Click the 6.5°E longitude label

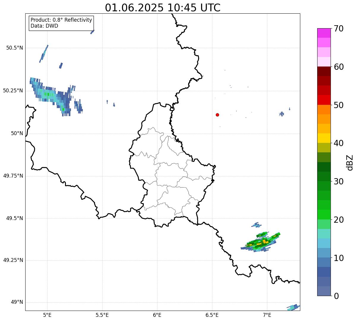click(212, 315)
